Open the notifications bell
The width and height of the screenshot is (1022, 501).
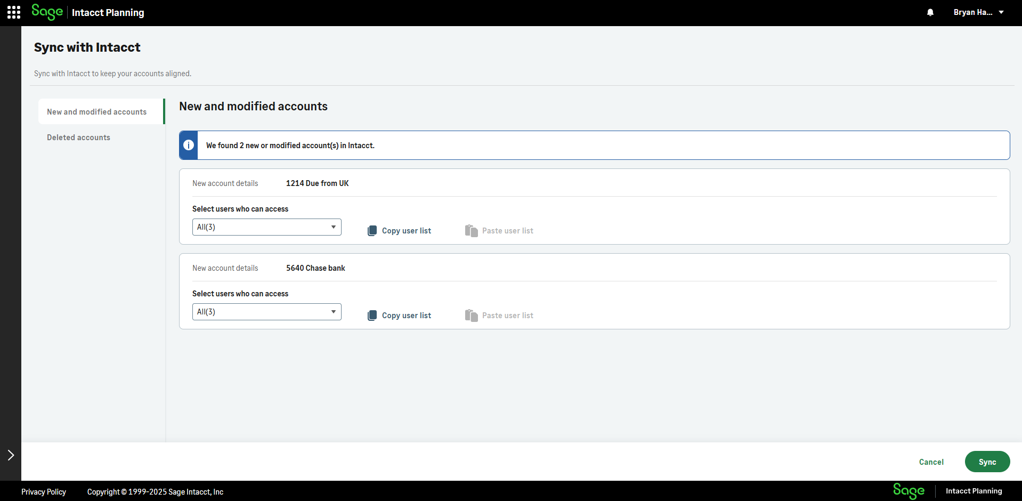click(930, 12)
